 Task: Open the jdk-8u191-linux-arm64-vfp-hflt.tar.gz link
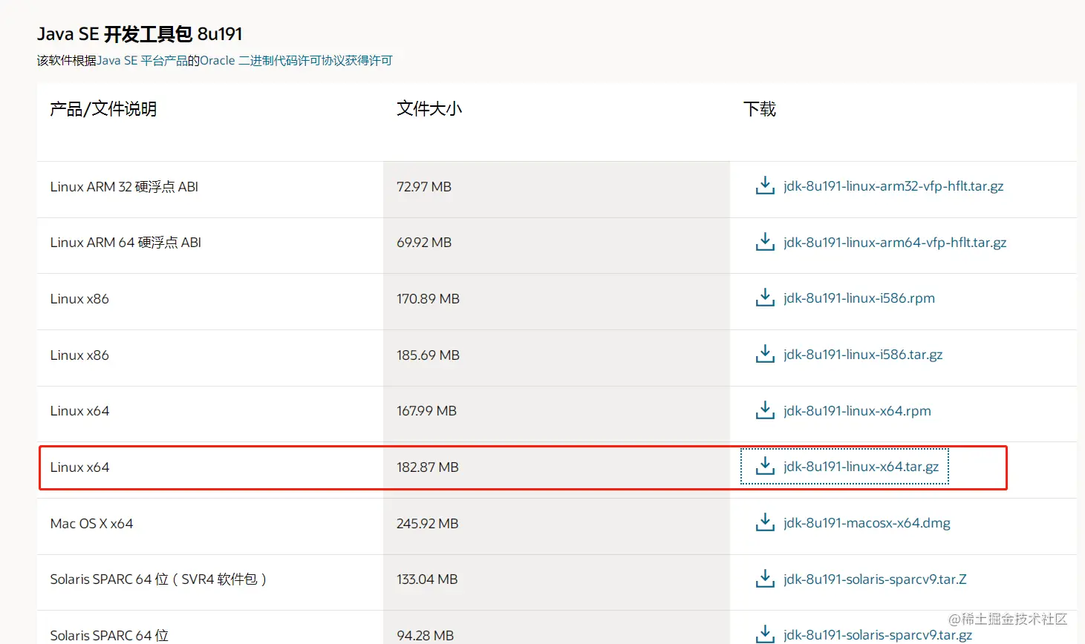(895, 243)
